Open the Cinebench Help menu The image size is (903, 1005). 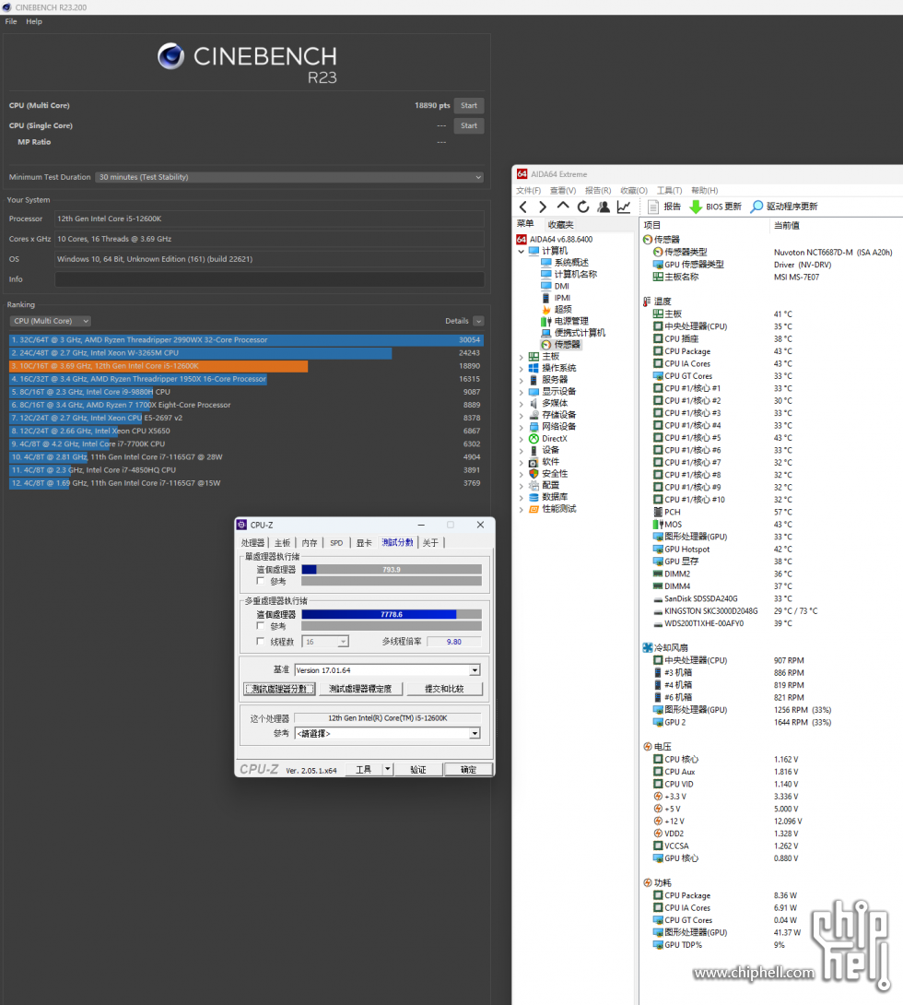click(x=34, y=22)
